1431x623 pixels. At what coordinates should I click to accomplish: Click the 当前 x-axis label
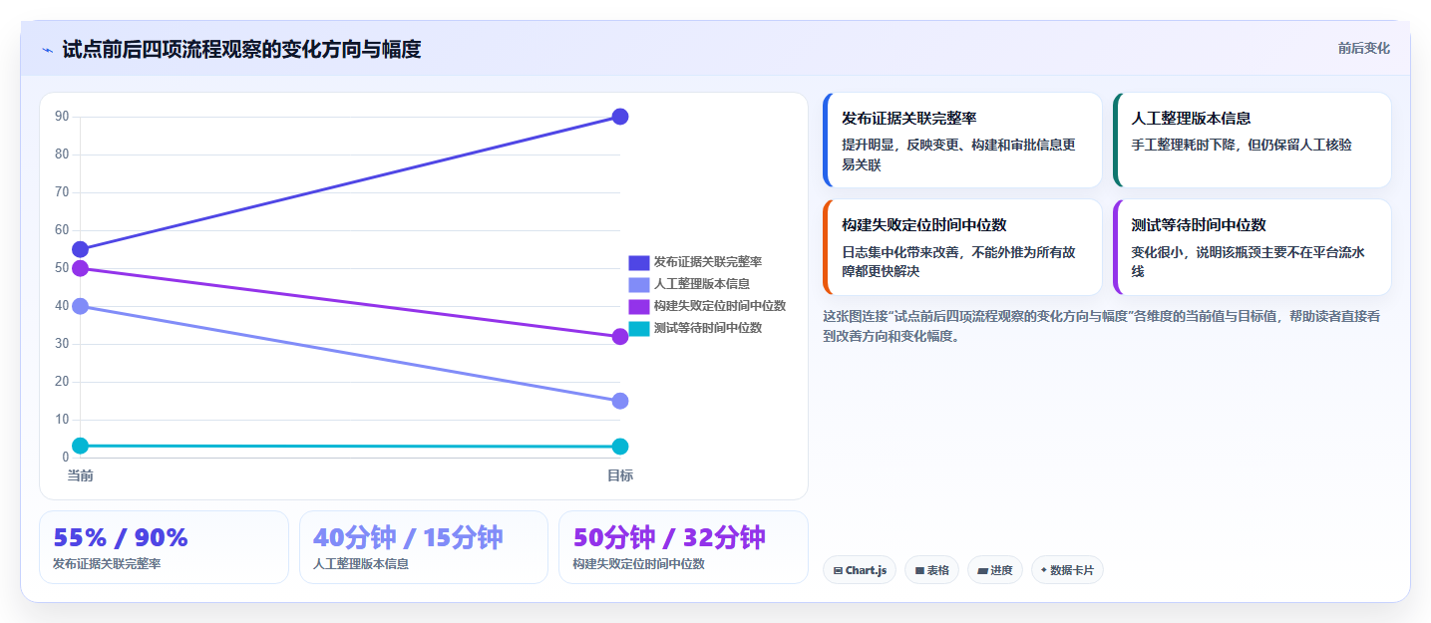coord(81,475)
